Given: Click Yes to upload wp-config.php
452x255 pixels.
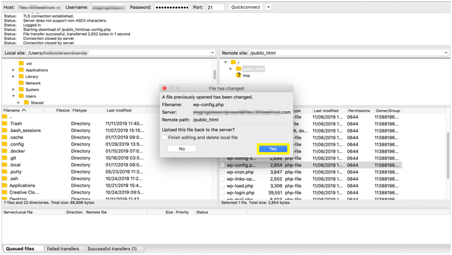Looking at the screenshot, I should [x=273, y=149].
